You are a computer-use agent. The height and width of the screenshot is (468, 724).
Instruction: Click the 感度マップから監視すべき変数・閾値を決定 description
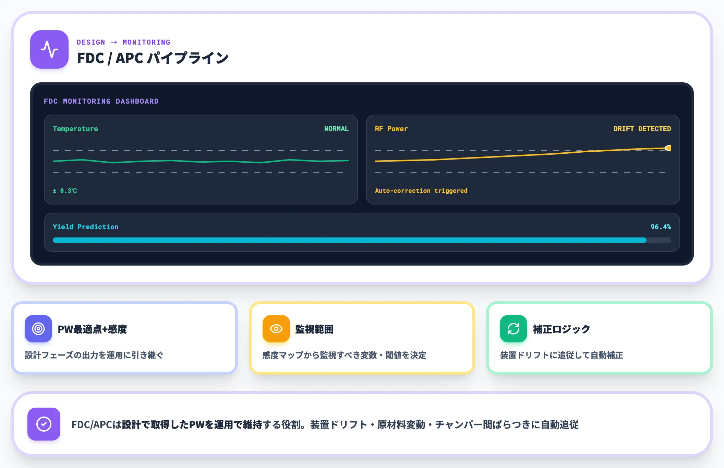pyautogui.click(x=344, y=355)
